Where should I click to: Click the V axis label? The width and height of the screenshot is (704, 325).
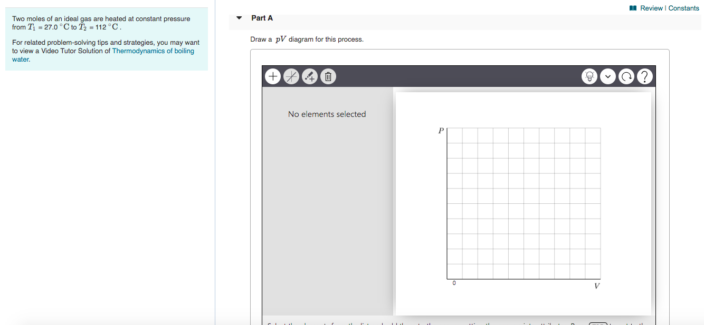596,286
